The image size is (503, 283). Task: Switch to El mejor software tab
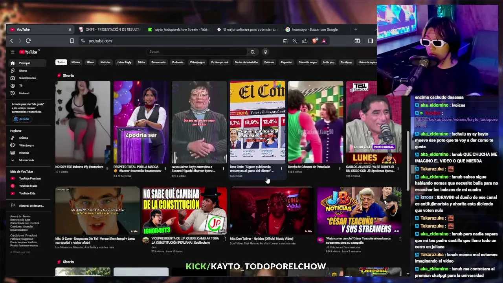(x=248, y=29)
